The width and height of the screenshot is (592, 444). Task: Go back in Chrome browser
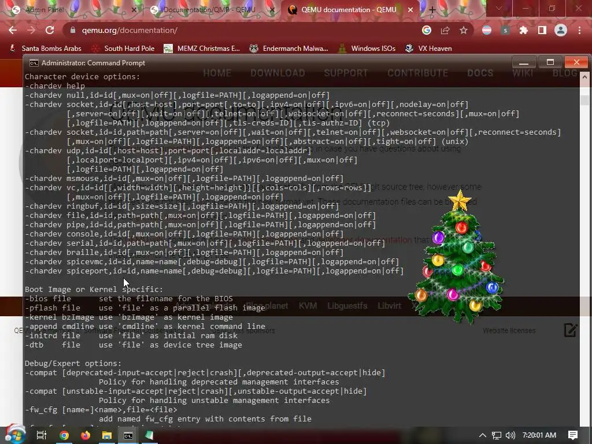pos(13,30)
